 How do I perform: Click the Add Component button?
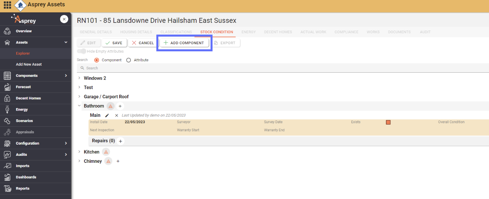pos(184,43)
